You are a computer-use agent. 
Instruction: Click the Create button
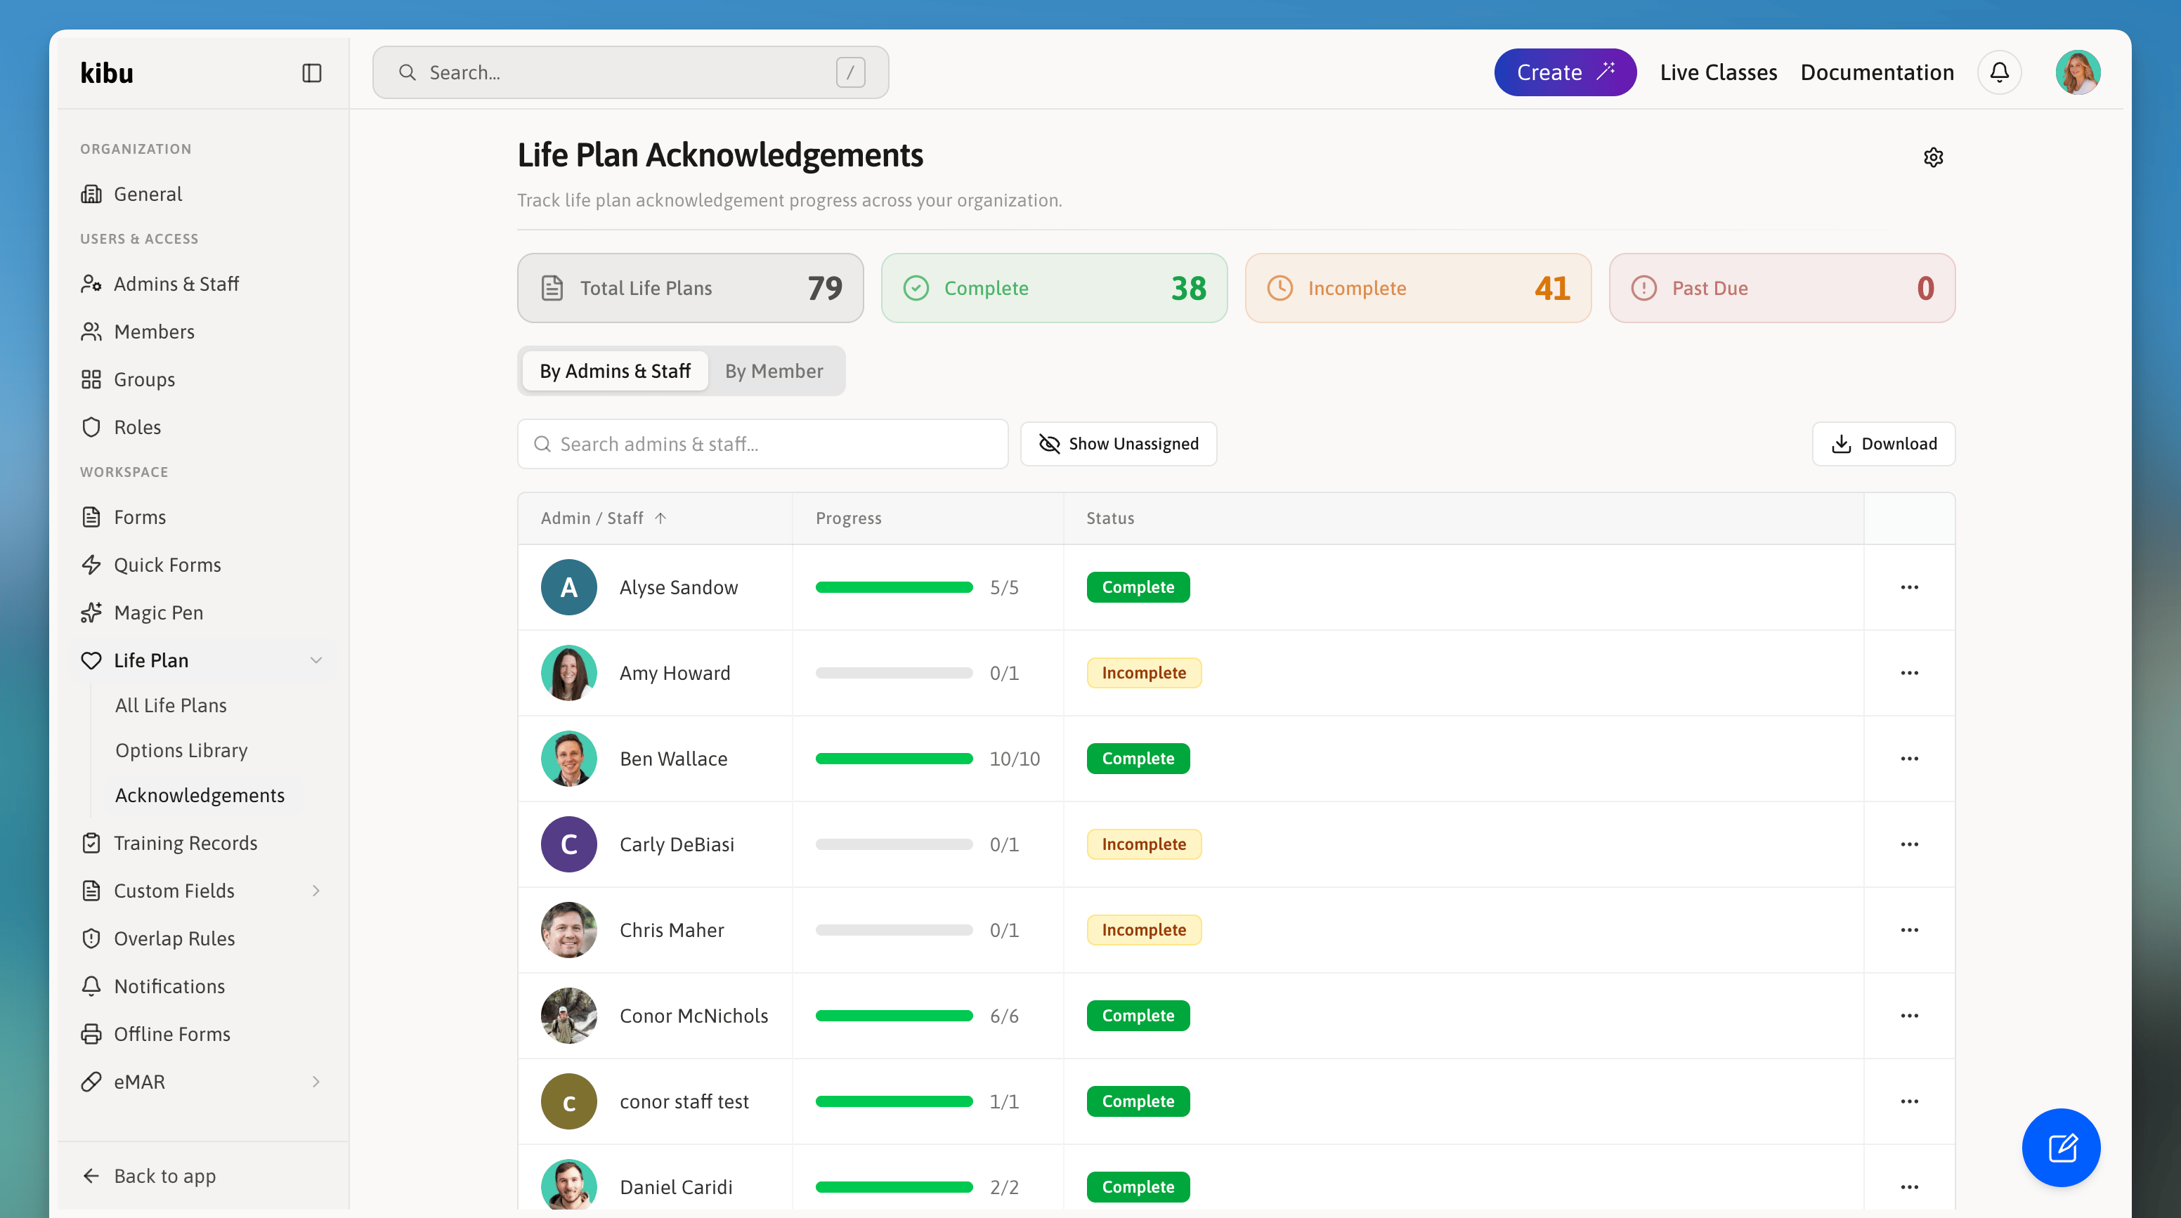click(x=1565, y=72)
